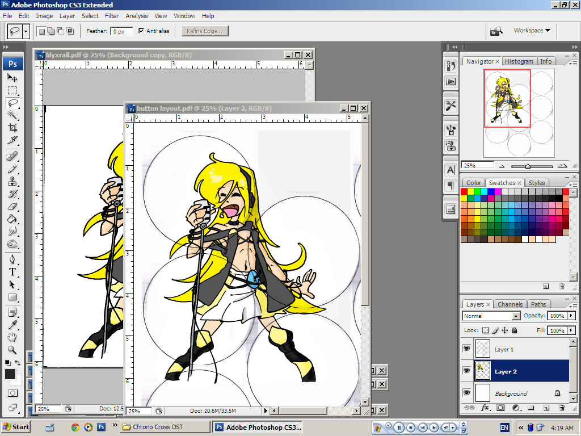Adjust the Navigator zoom slider
This screenshot has height=436, width=581.
(x=528, y=166)
